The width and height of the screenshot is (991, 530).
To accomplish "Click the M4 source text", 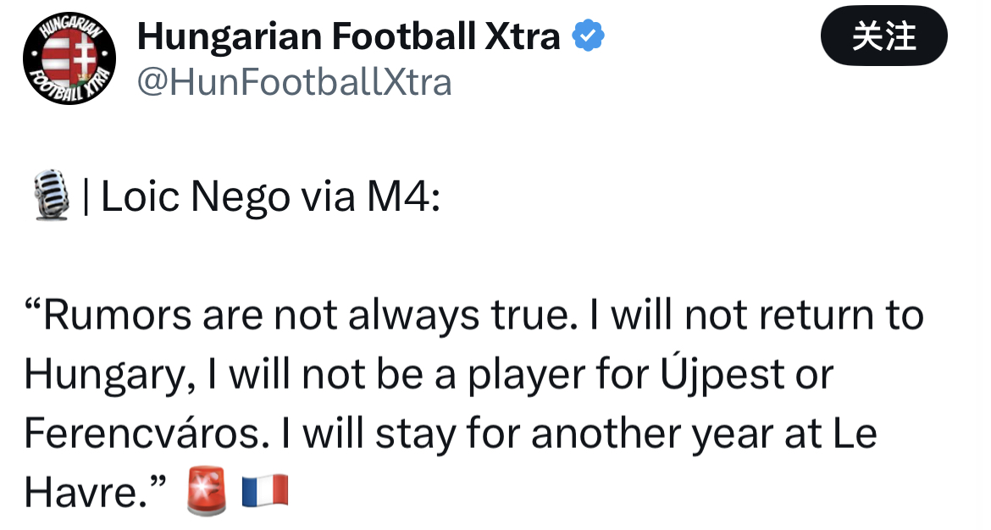I will (x=403, y=196).
